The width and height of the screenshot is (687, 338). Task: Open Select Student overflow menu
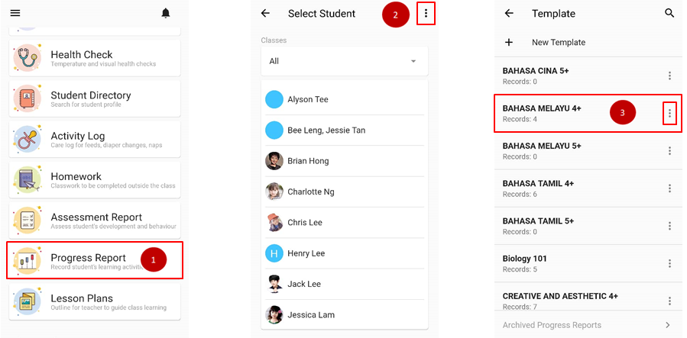click(426, 13)
